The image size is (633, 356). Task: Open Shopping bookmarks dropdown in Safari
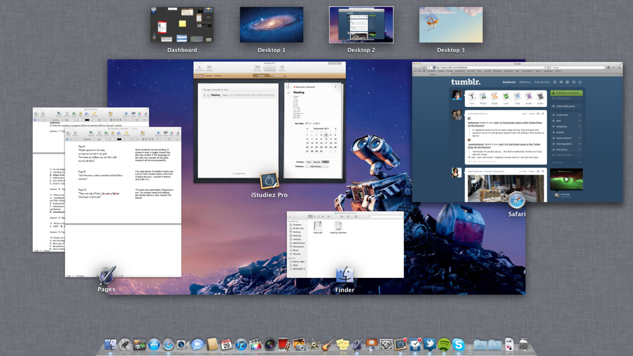(548, 71)
